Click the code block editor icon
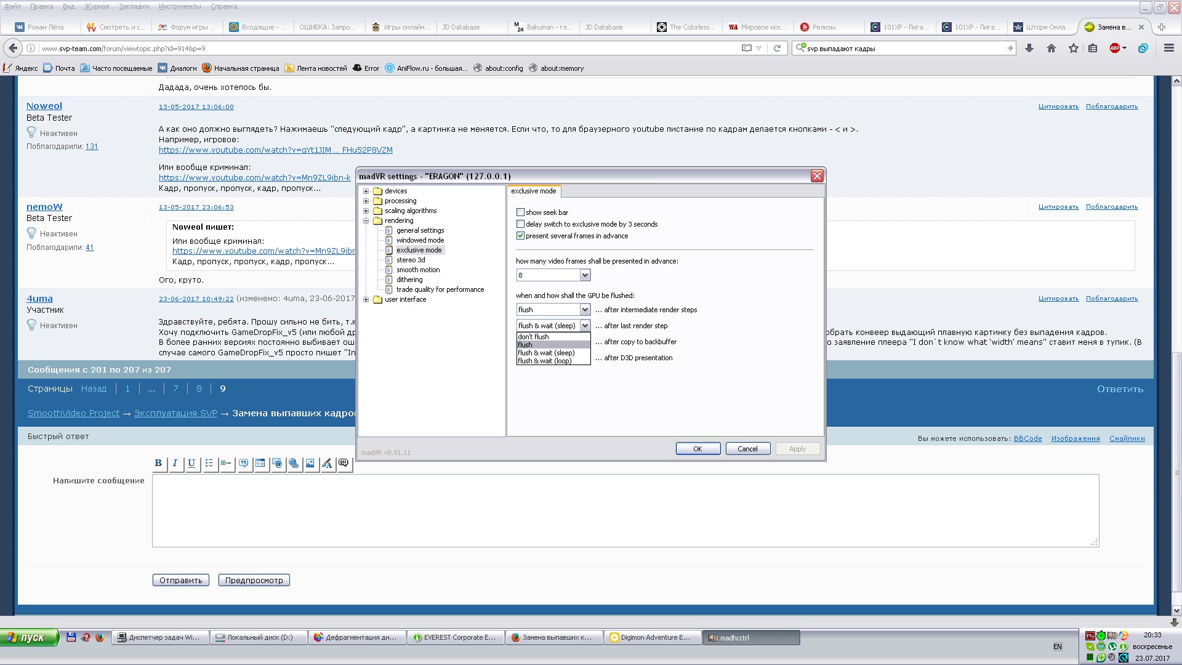Viewport: 1182px width, 665px height. pyautogui.click(x=260, y=464)
